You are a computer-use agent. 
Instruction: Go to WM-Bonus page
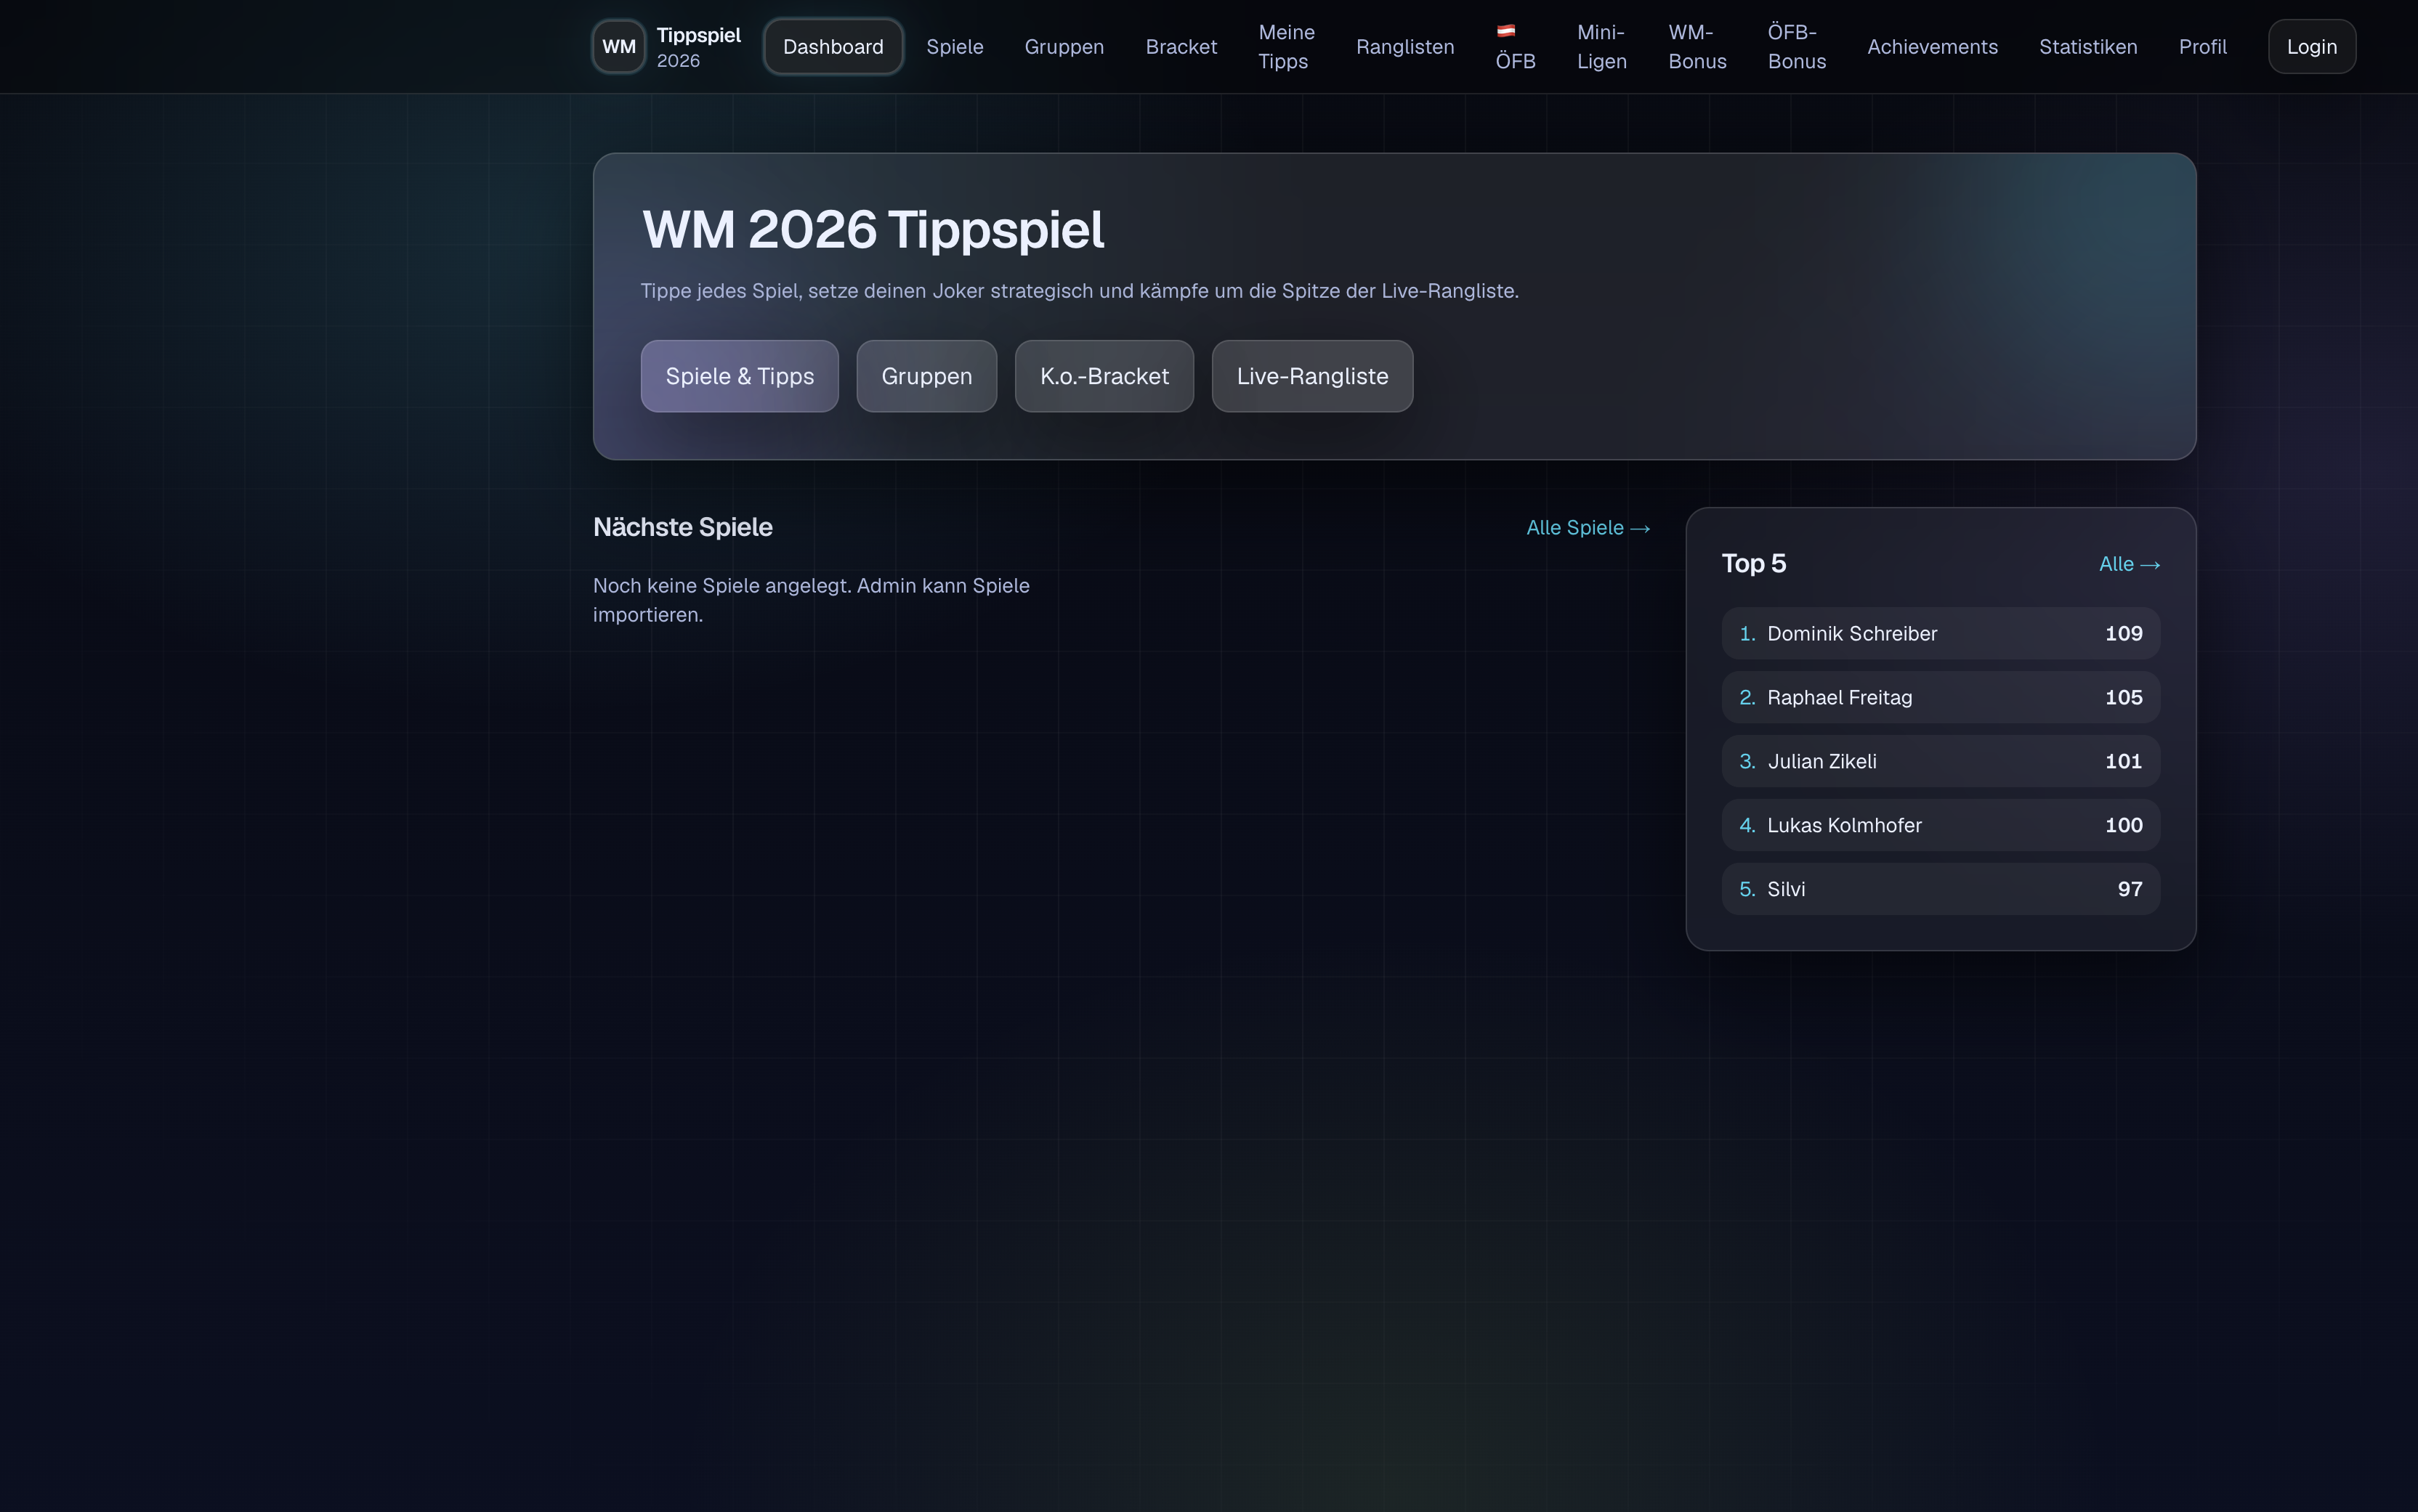pos(1697,47)
